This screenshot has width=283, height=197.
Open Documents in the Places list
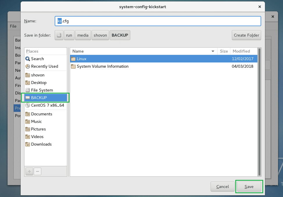(46, 114)
